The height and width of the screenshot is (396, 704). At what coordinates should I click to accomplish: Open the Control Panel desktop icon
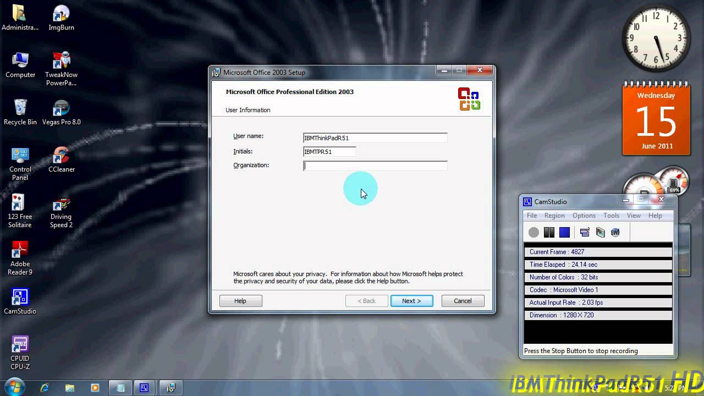click(20, 163)
